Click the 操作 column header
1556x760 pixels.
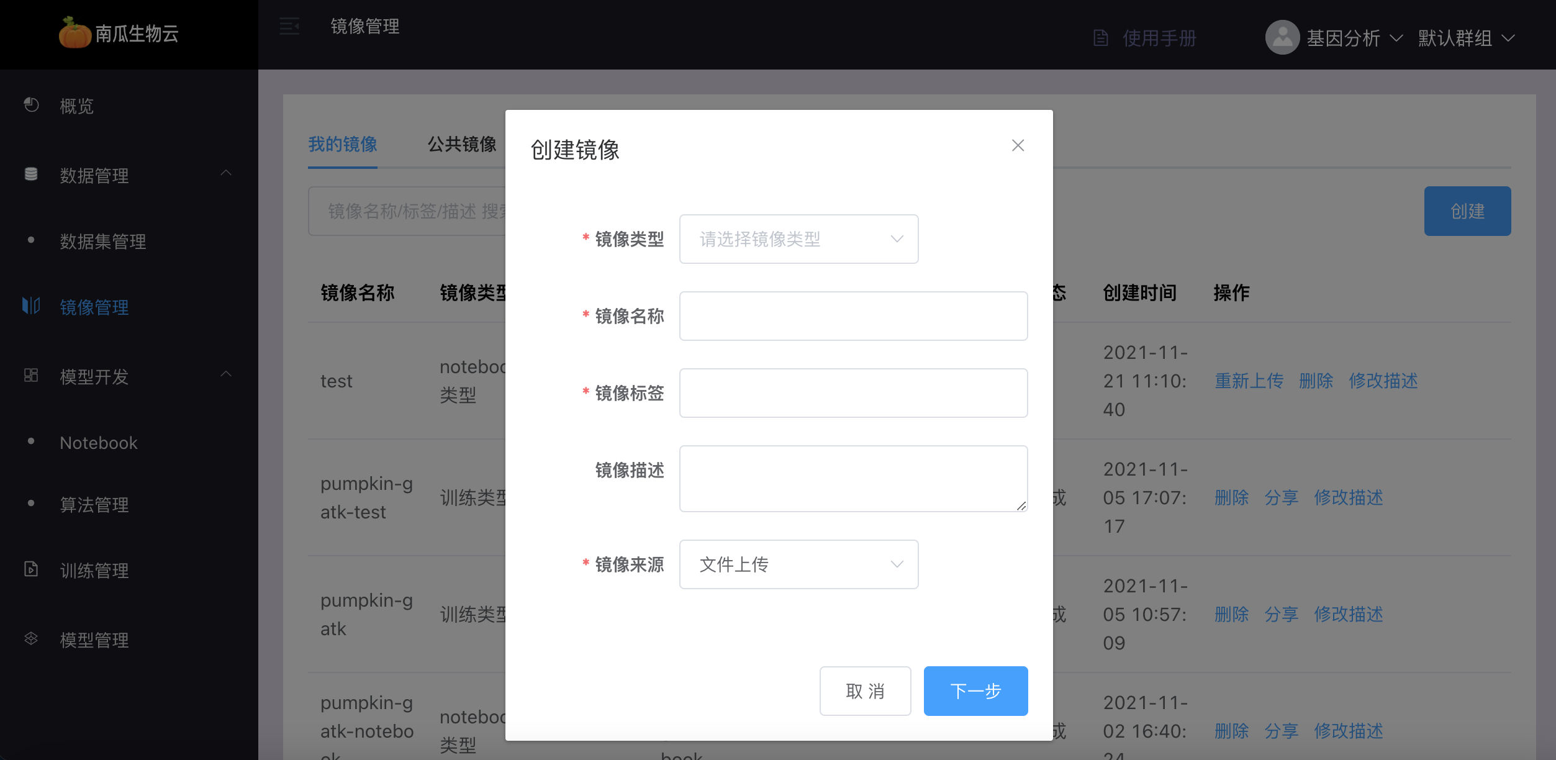[x=1231, y=292]
